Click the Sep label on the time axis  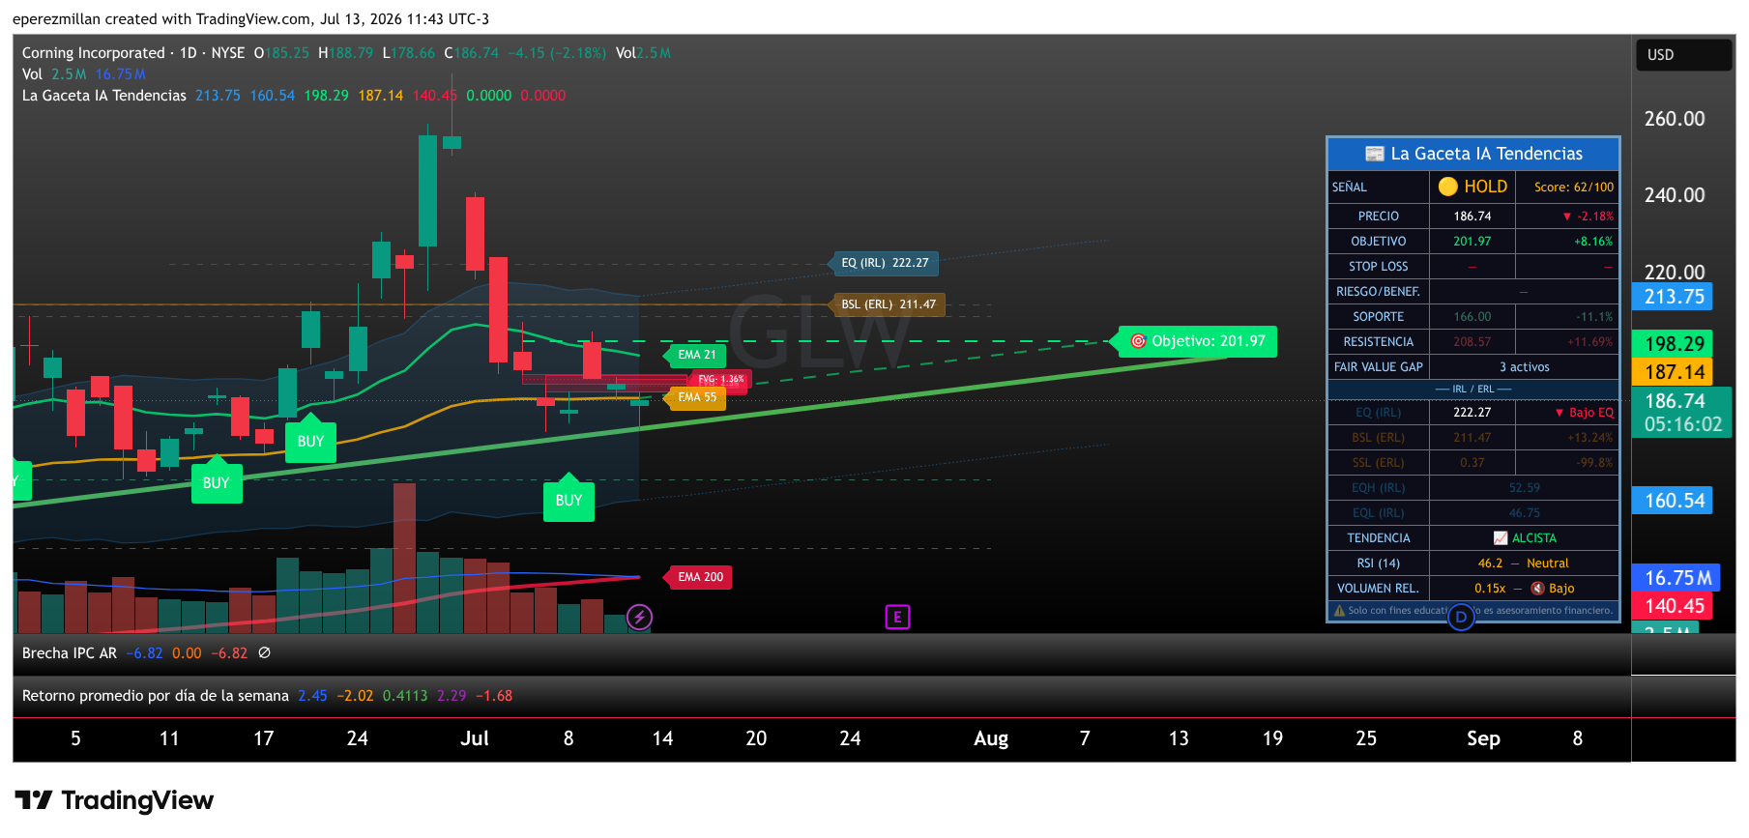pyautogui.click(x=1483, y=739)
